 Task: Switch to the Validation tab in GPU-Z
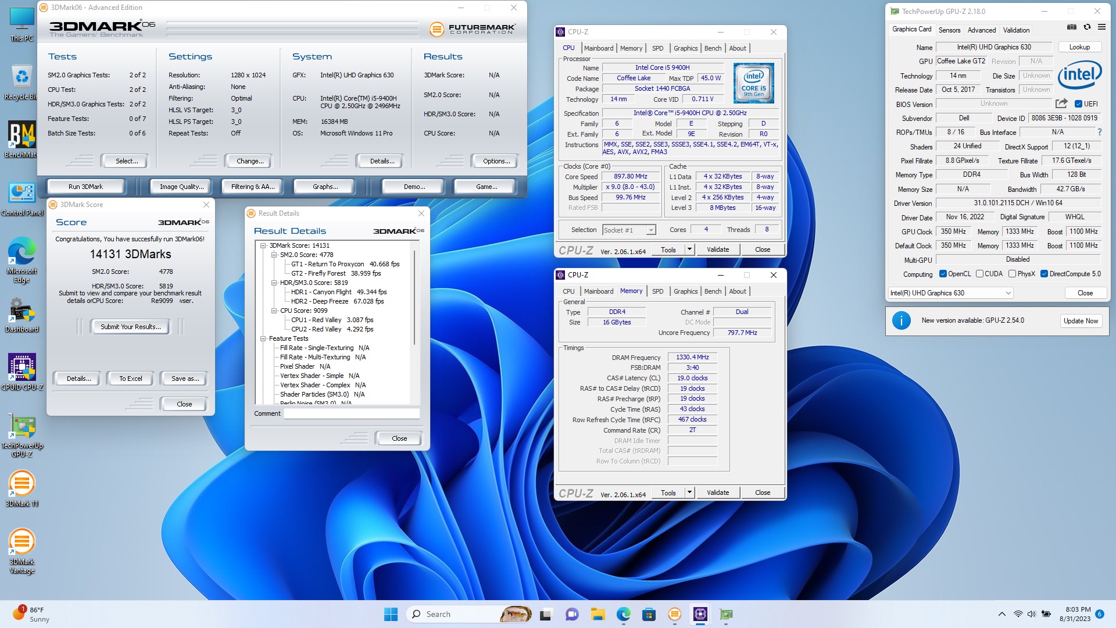click(1016, 30)
